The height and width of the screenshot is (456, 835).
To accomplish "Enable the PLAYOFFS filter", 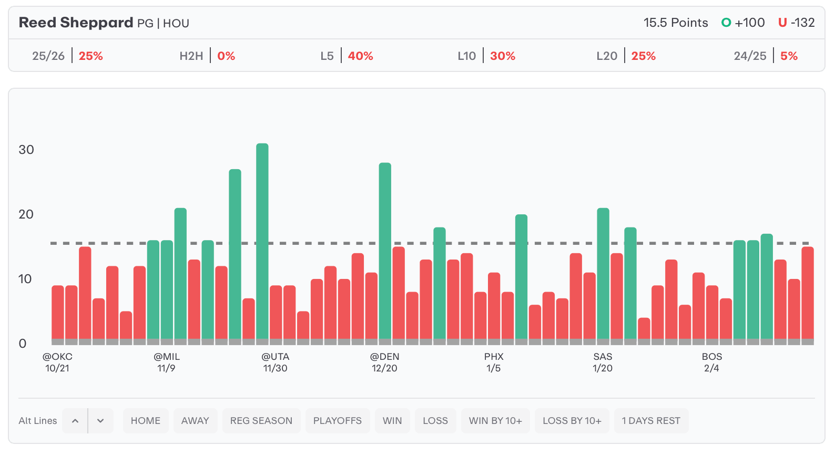I will pos(338,421).
